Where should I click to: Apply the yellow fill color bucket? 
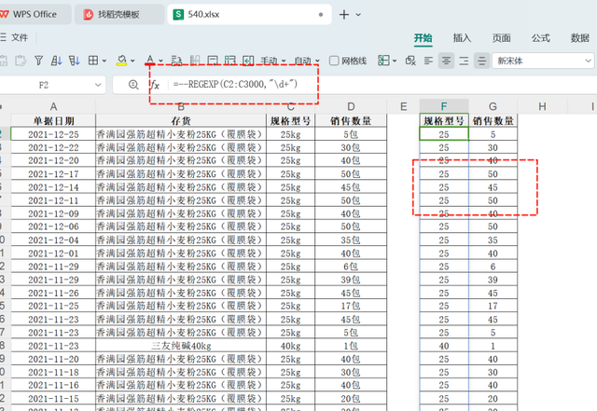[x=122, y=61]
